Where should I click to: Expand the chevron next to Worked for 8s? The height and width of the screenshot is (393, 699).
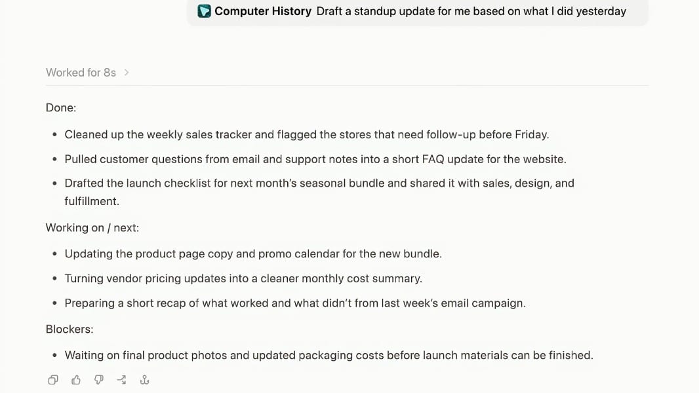click(127, 73)
